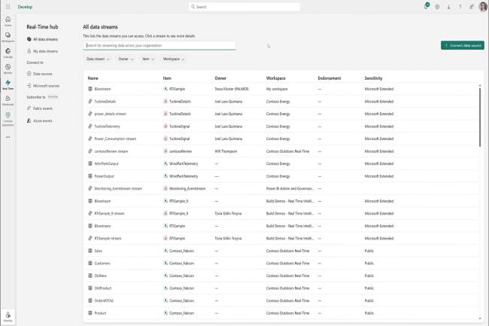Screen dimensions: 489x326
Task: Open Develop experience switcher at bottom
Action: 8,317
